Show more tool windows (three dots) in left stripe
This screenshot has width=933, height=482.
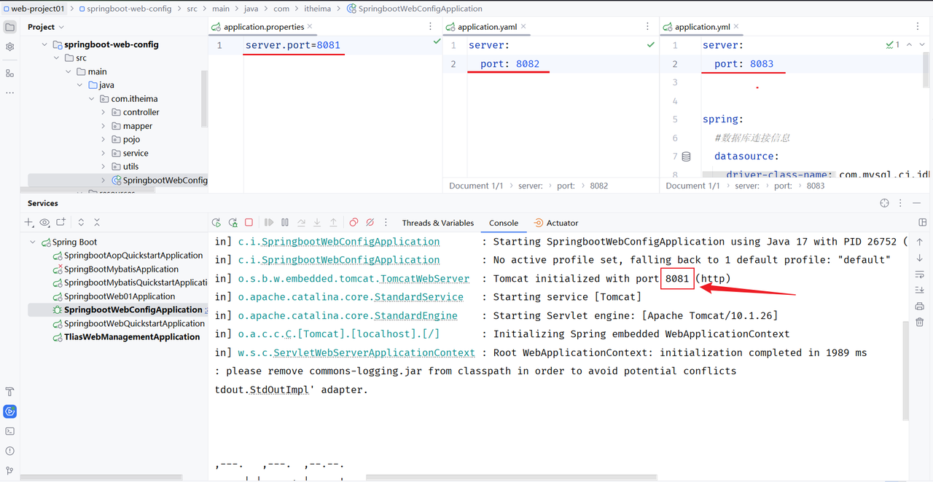coord(9,92)
